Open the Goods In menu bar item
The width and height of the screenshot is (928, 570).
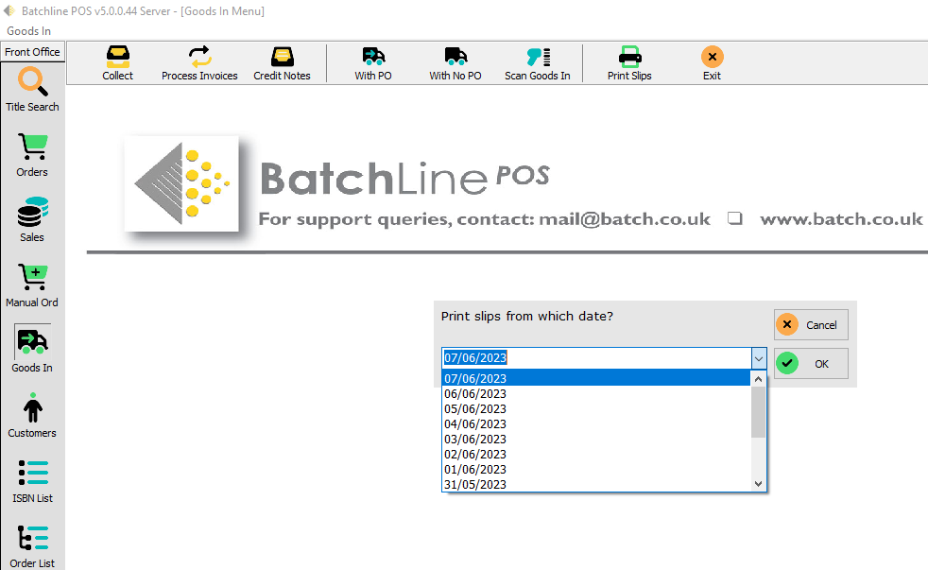point(28,31)
